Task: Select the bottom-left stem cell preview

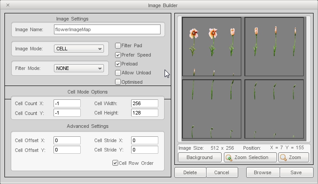Action: tap(211, 109)
